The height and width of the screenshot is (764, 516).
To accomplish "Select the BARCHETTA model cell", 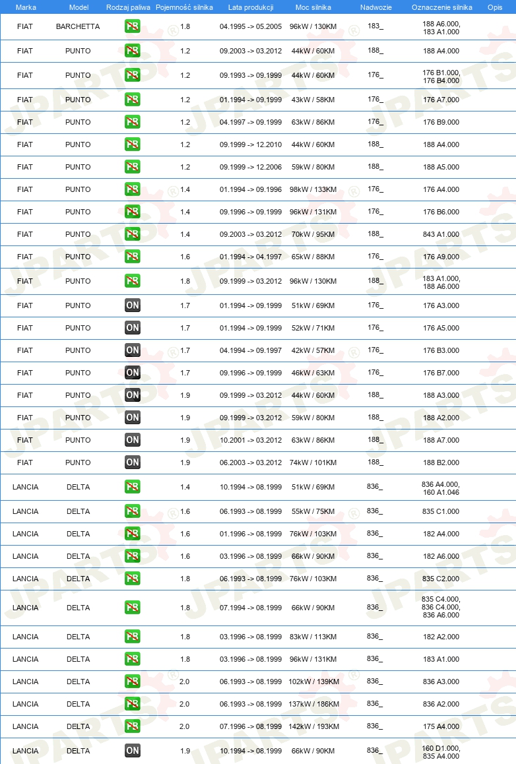I will pos(78,26).
